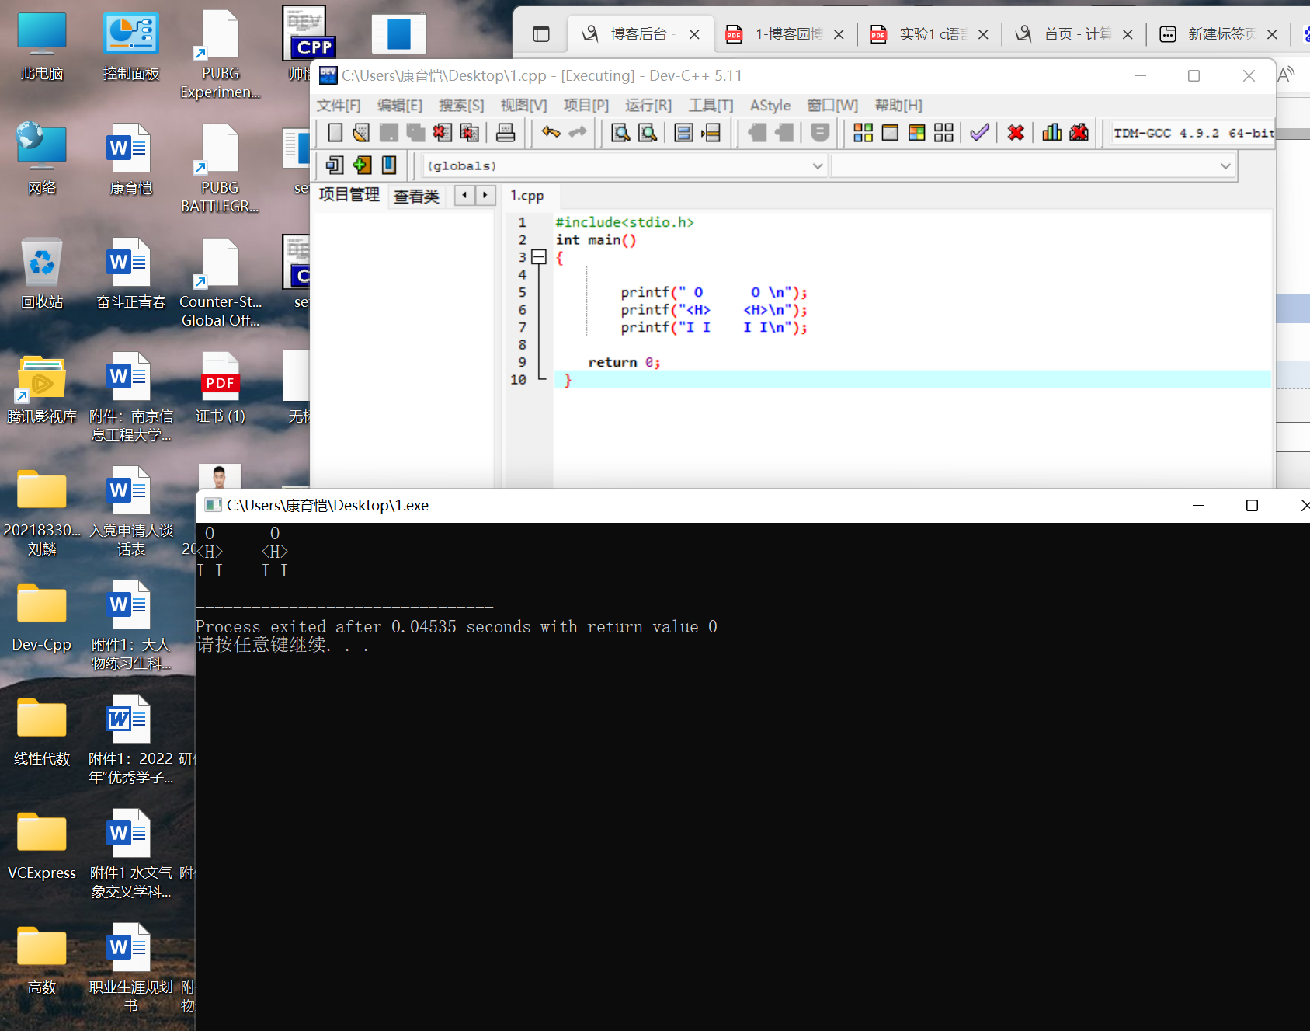Image resolution: width=1310 pixels, height=1031 pixels.
Task: Click the toggle comment toolbar icon
Action: tap(820, 133)
